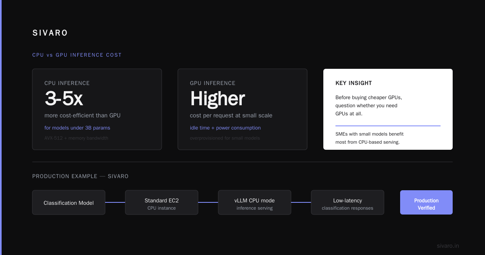Screen dimensions: 485x255
Task: Click the SIVARO logo text
Action: (50, 33)
